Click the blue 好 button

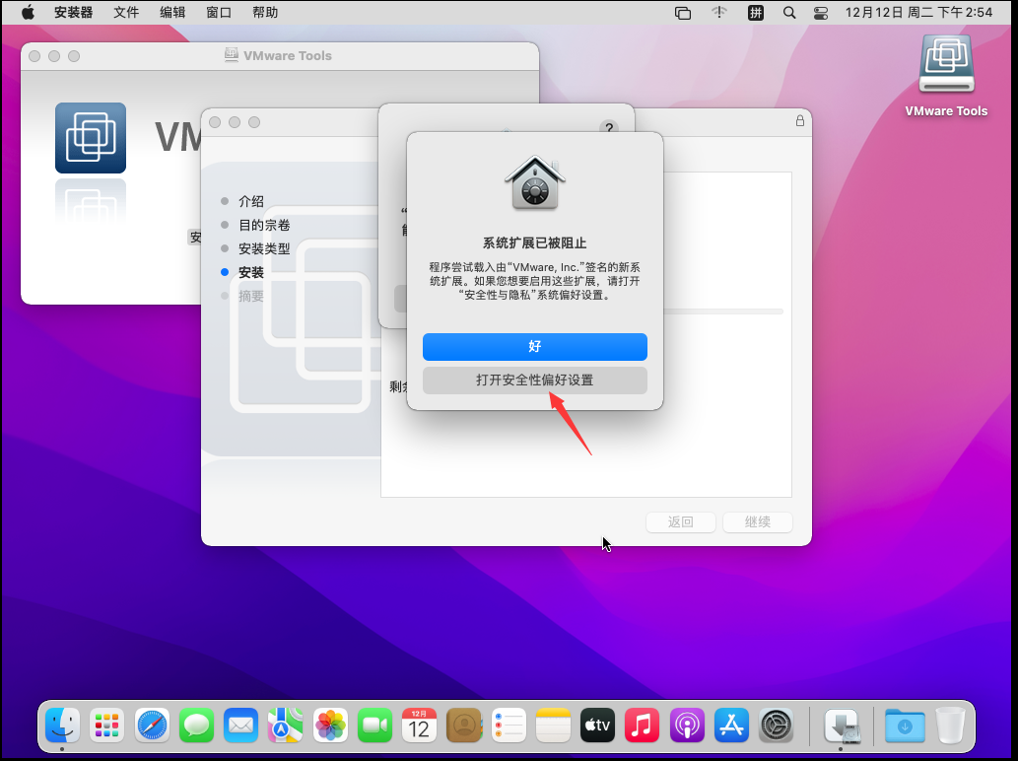pos(534,347)
